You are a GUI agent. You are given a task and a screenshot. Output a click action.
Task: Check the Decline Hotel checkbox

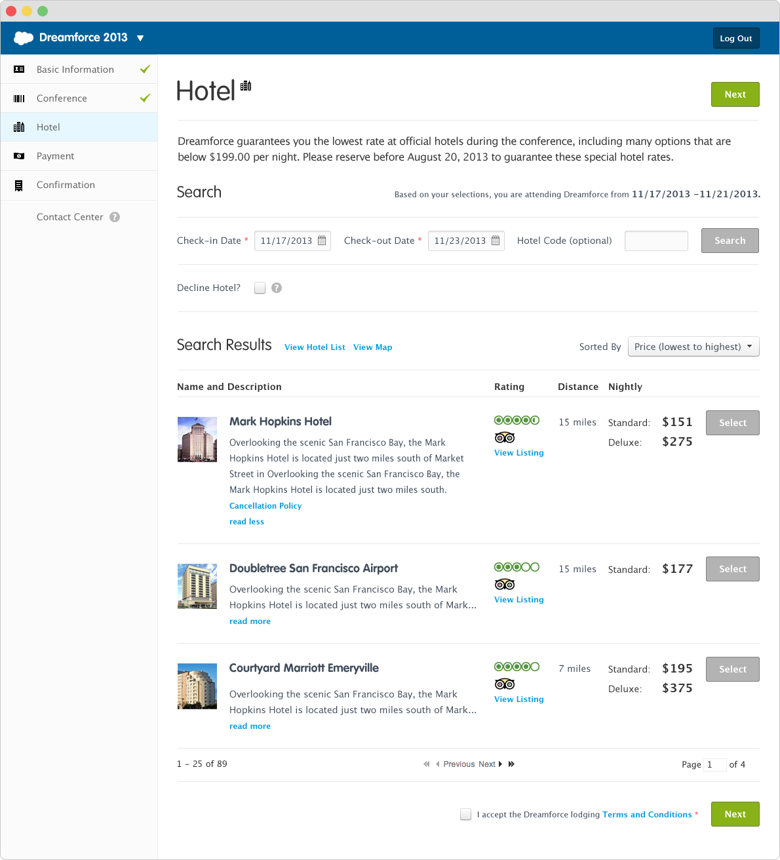[x=260, y=288]
